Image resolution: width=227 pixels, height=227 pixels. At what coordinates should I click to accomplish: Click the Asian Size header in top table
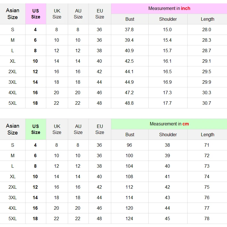click(x=12, y=14)
